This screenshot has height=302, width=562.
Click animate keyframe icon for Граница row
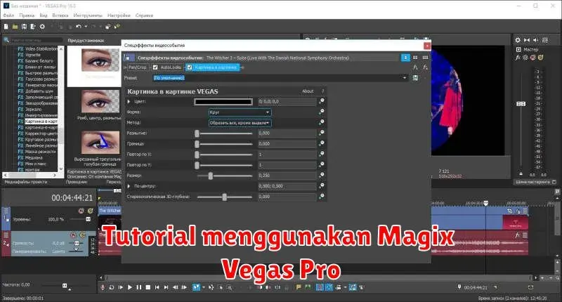[322, 144]
